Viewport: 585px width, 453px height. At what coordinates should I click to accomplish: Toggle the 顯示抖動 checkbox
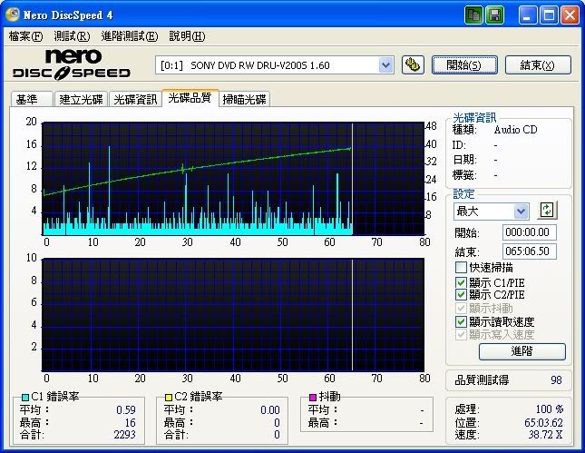(461, 308)
